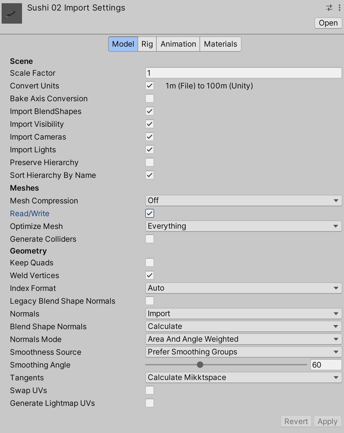
Task: Click the Sushi 02 asset thumbnail
Action: (11, 13)
